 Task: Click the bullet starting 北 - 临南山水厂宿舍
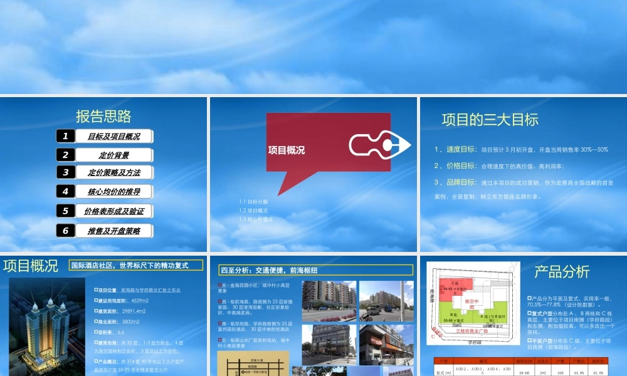point(254,343)
